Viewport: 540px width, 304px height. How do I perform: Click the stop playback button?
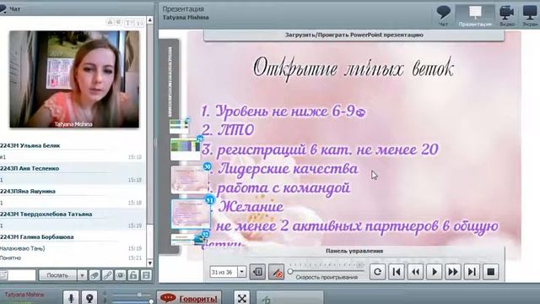click(x=491, y=272)
